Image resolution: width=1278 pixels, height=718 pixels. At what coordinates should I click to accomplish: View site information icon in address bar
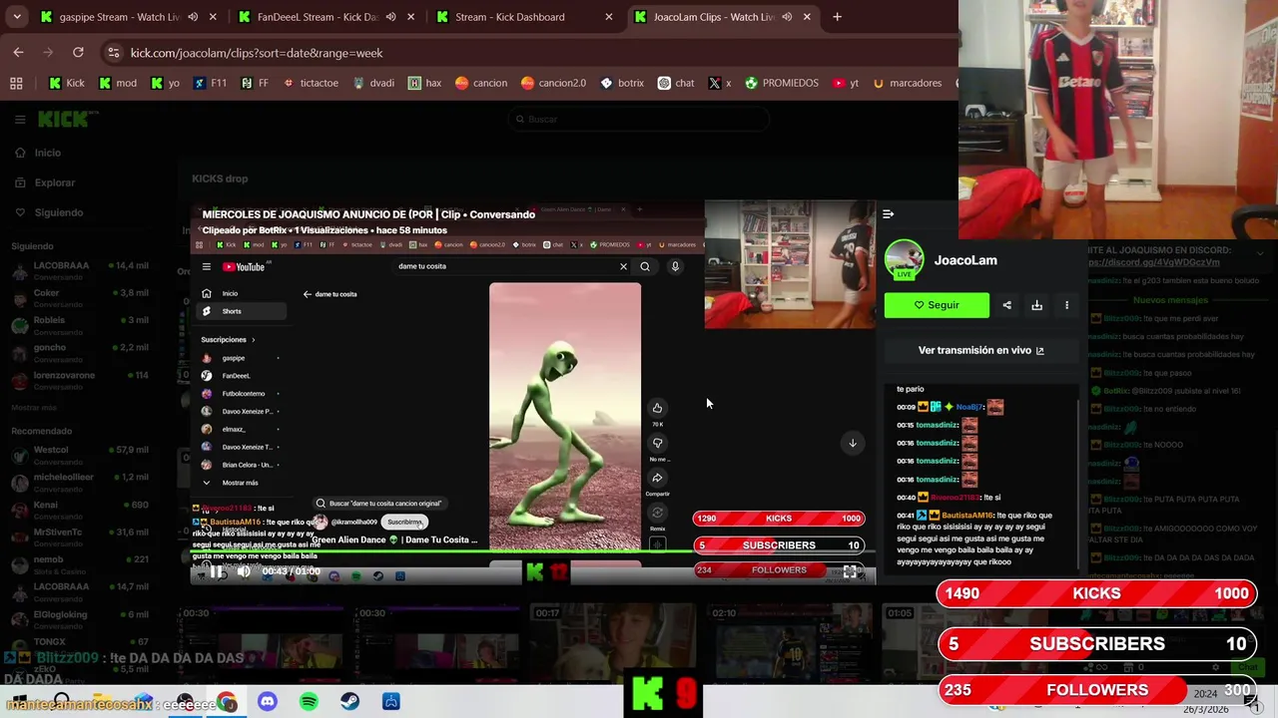[114, 53]
